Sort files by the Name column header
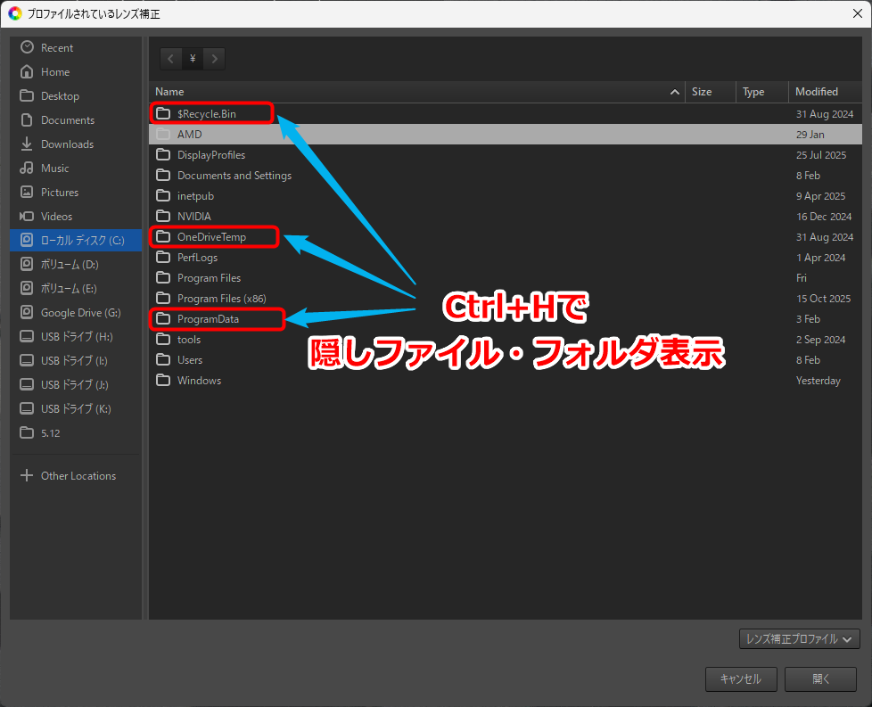 pos(169,92)
